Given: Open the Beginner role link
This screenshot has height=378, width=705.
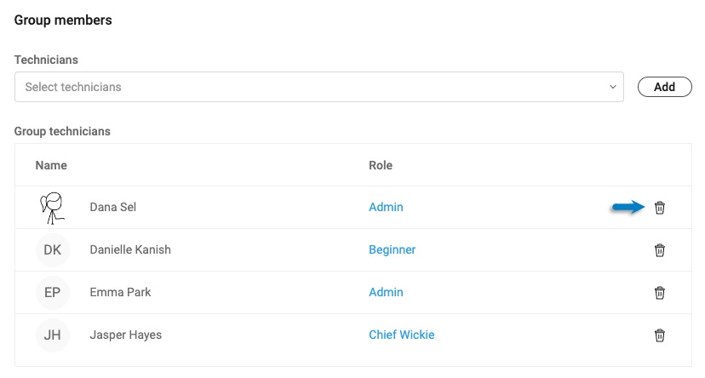Looking at the screenshot, I should coord(392,250).
